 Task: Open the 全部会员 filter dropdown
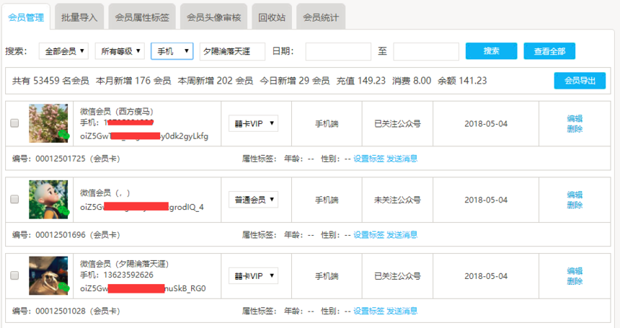[64, 51]
